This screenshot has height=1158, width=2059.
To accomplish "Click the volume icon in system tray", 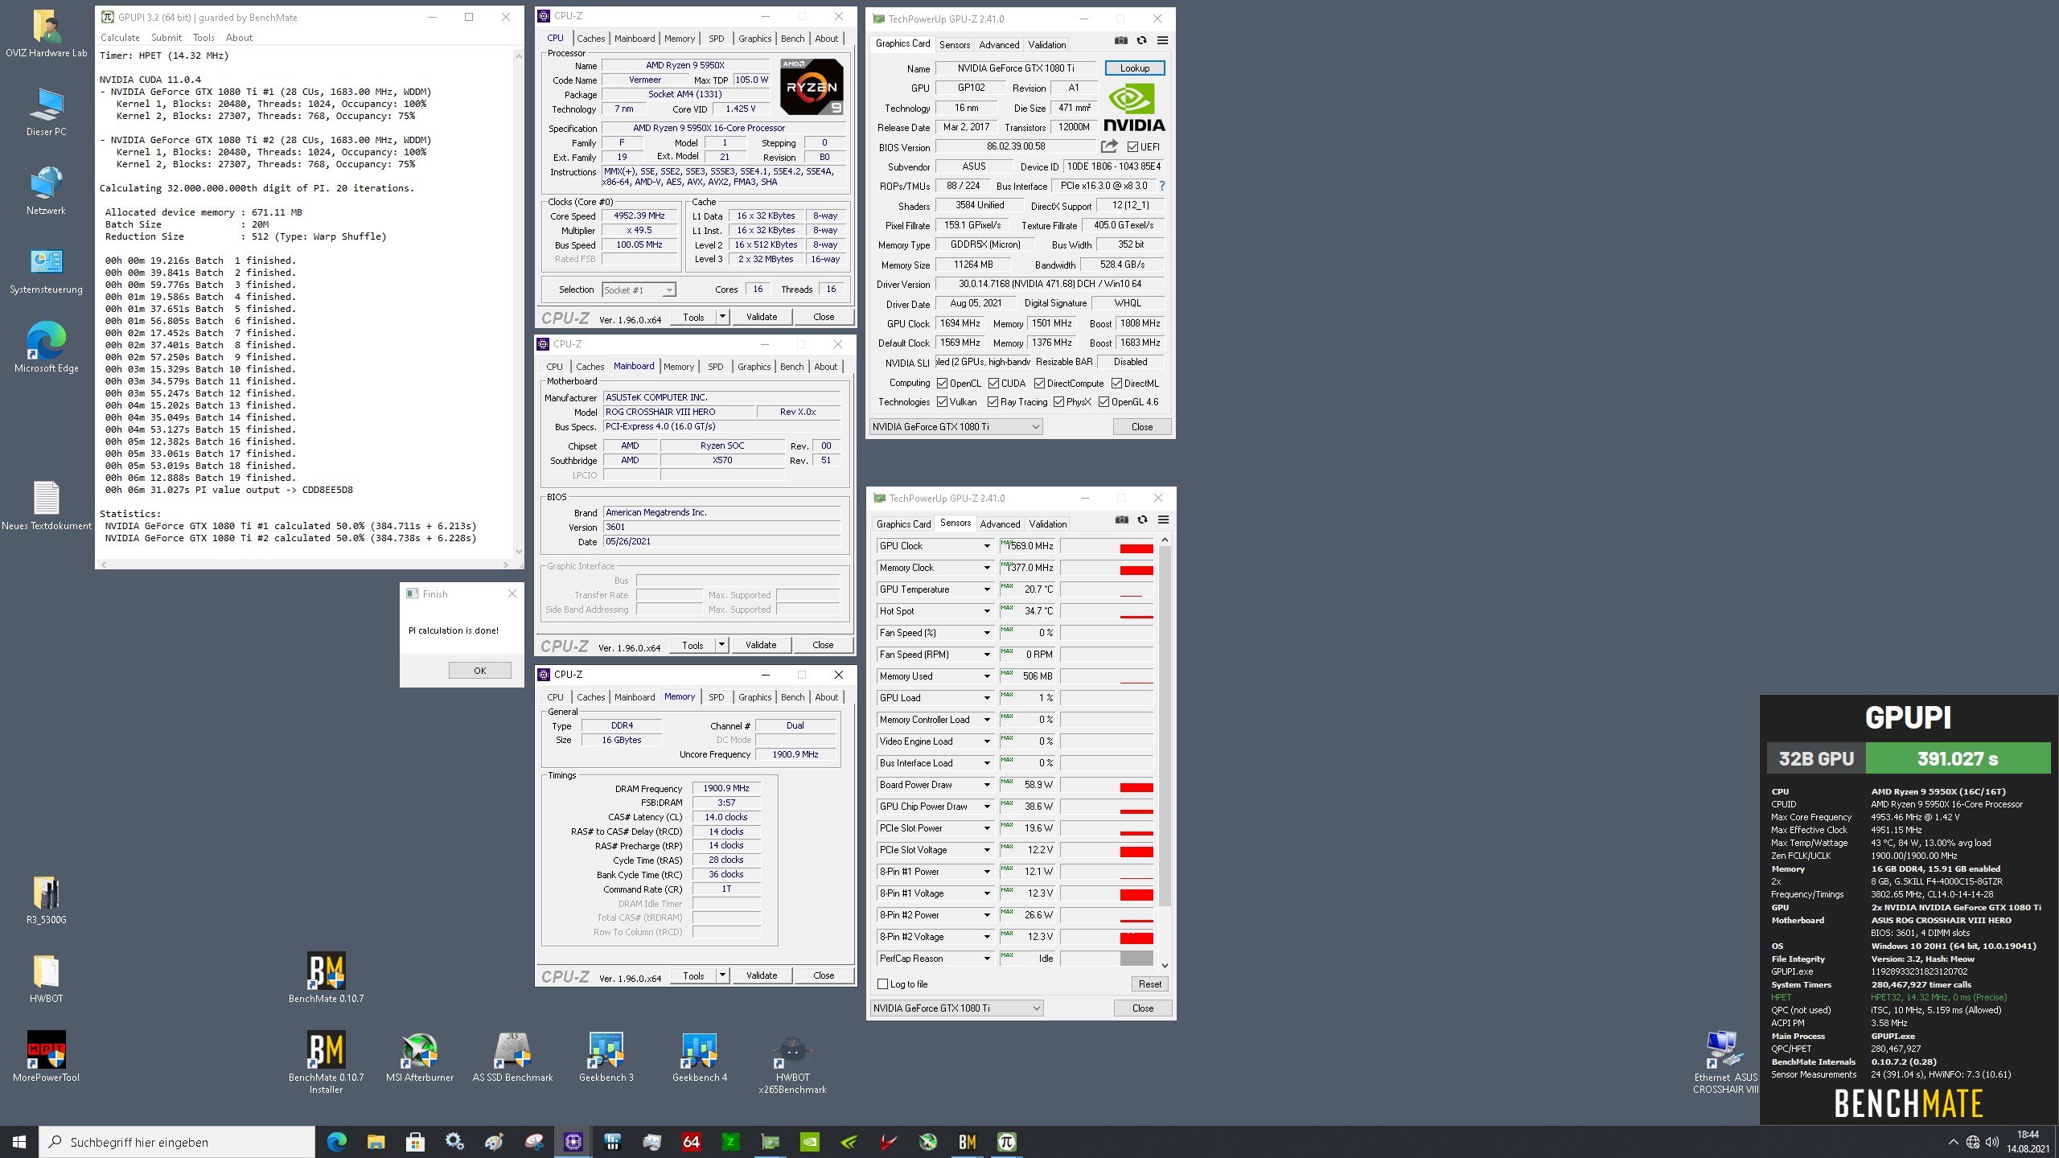I will pos(1992,1142).
